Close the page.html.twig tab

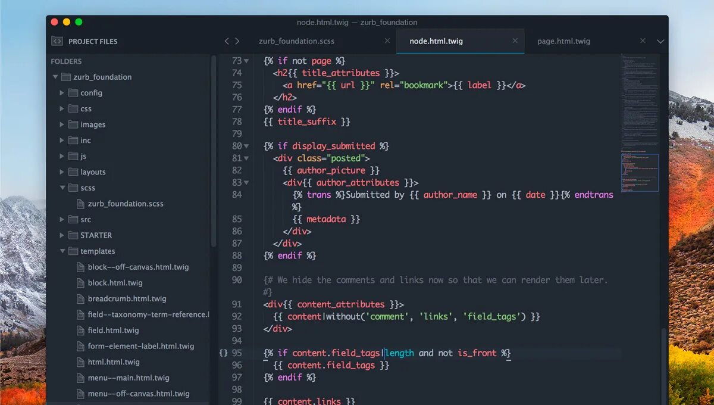tap(643, 41)
